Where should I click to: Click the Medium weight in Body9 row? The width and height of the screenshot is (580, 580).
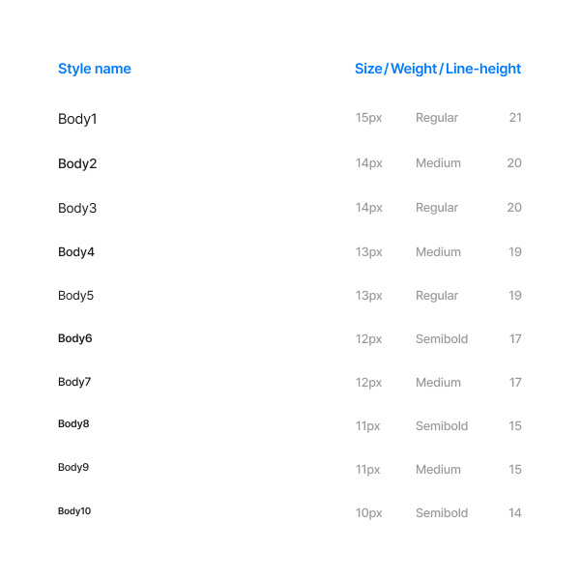point(438,470)
